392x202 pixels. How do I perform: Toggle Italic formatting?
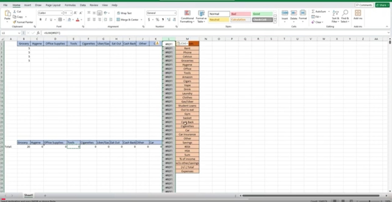(46, 20)
